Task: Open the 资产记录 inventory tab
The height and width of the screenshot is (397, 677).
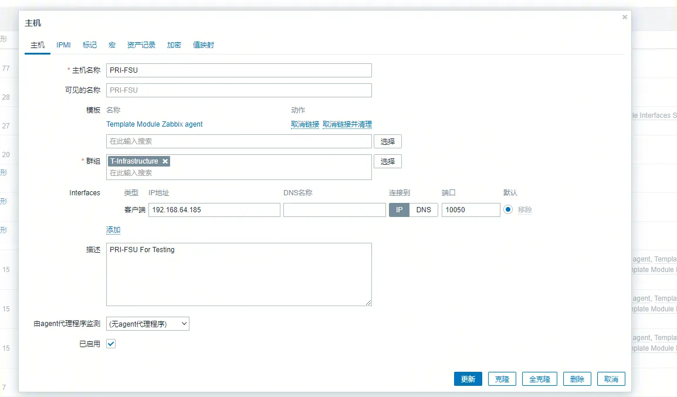Action: click(x=141, y=45)
